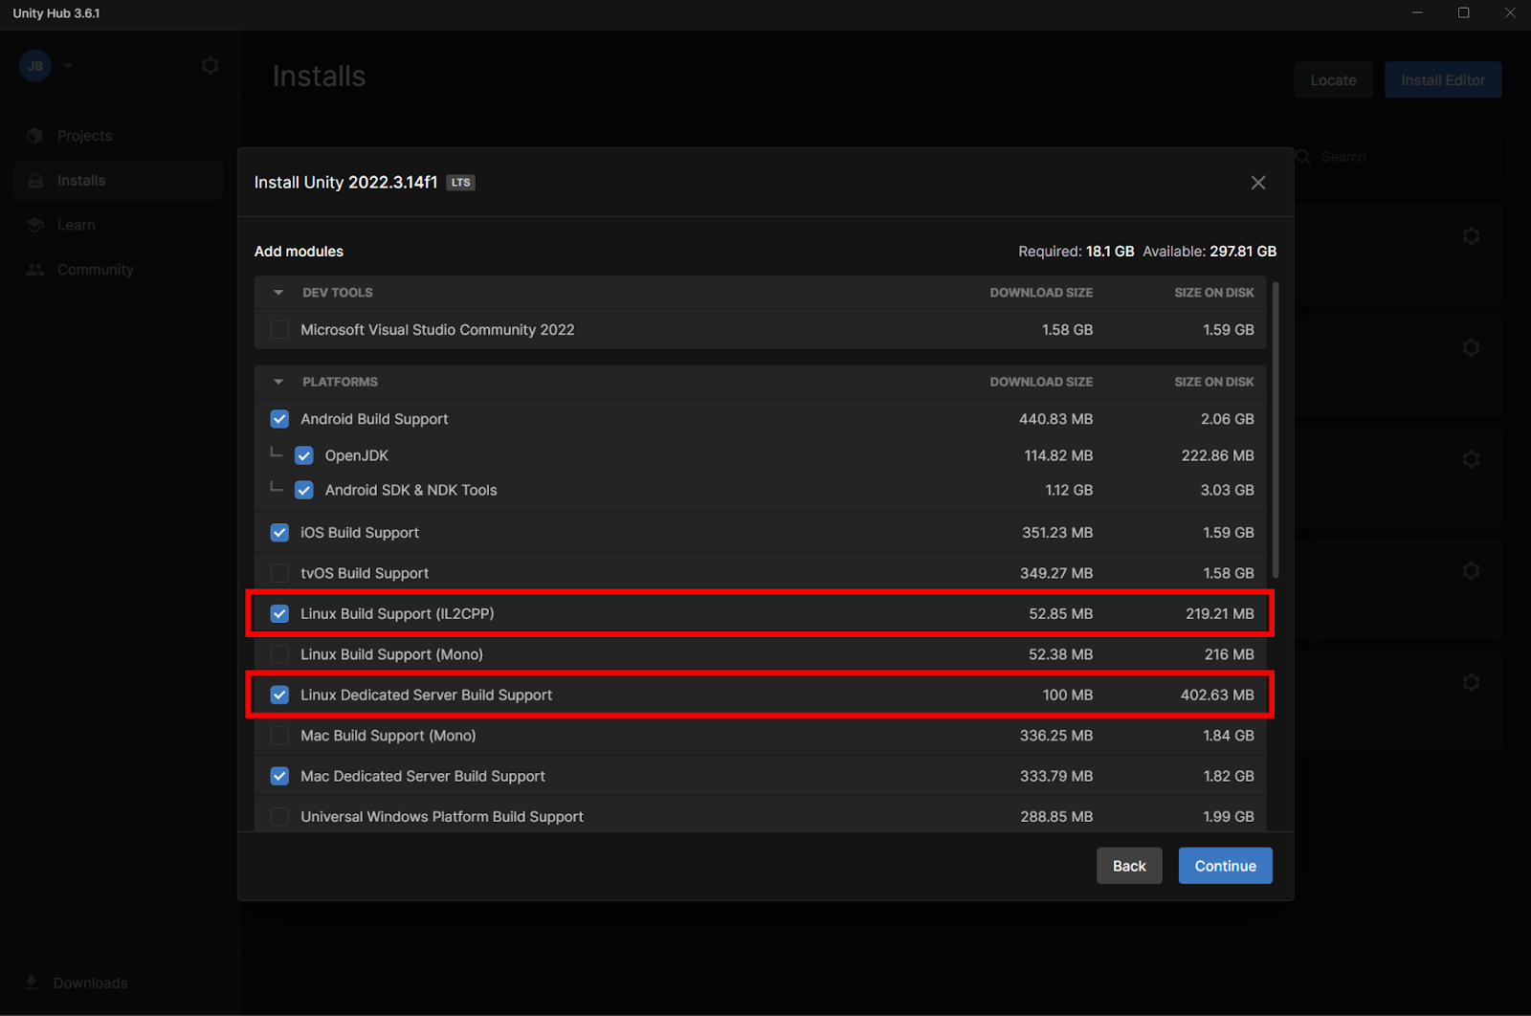Click the '440.83 MB' download size
This screenshot has width=1531, height=1016.
tap(1055, 419)
